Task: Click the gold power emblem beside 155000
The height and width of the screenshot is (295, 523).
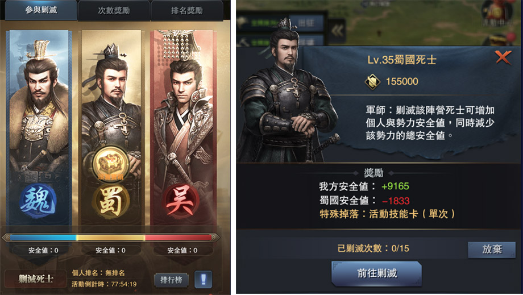Action: [x=372, y=81]
